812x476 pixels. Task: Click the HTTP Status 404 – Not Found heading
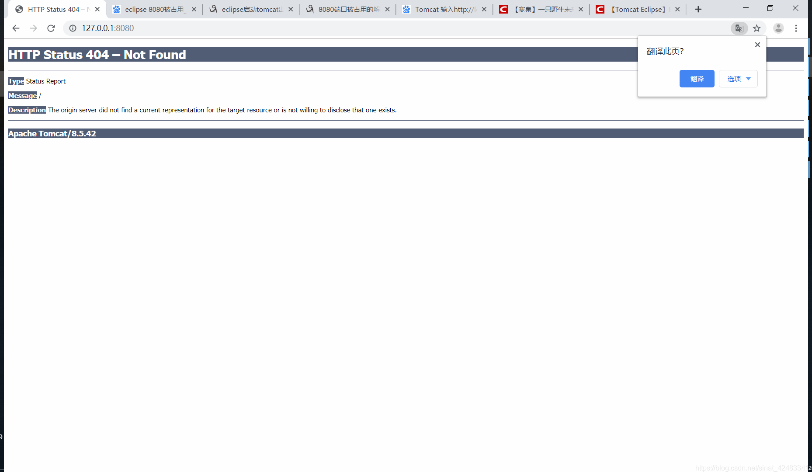tap(97, 55)
